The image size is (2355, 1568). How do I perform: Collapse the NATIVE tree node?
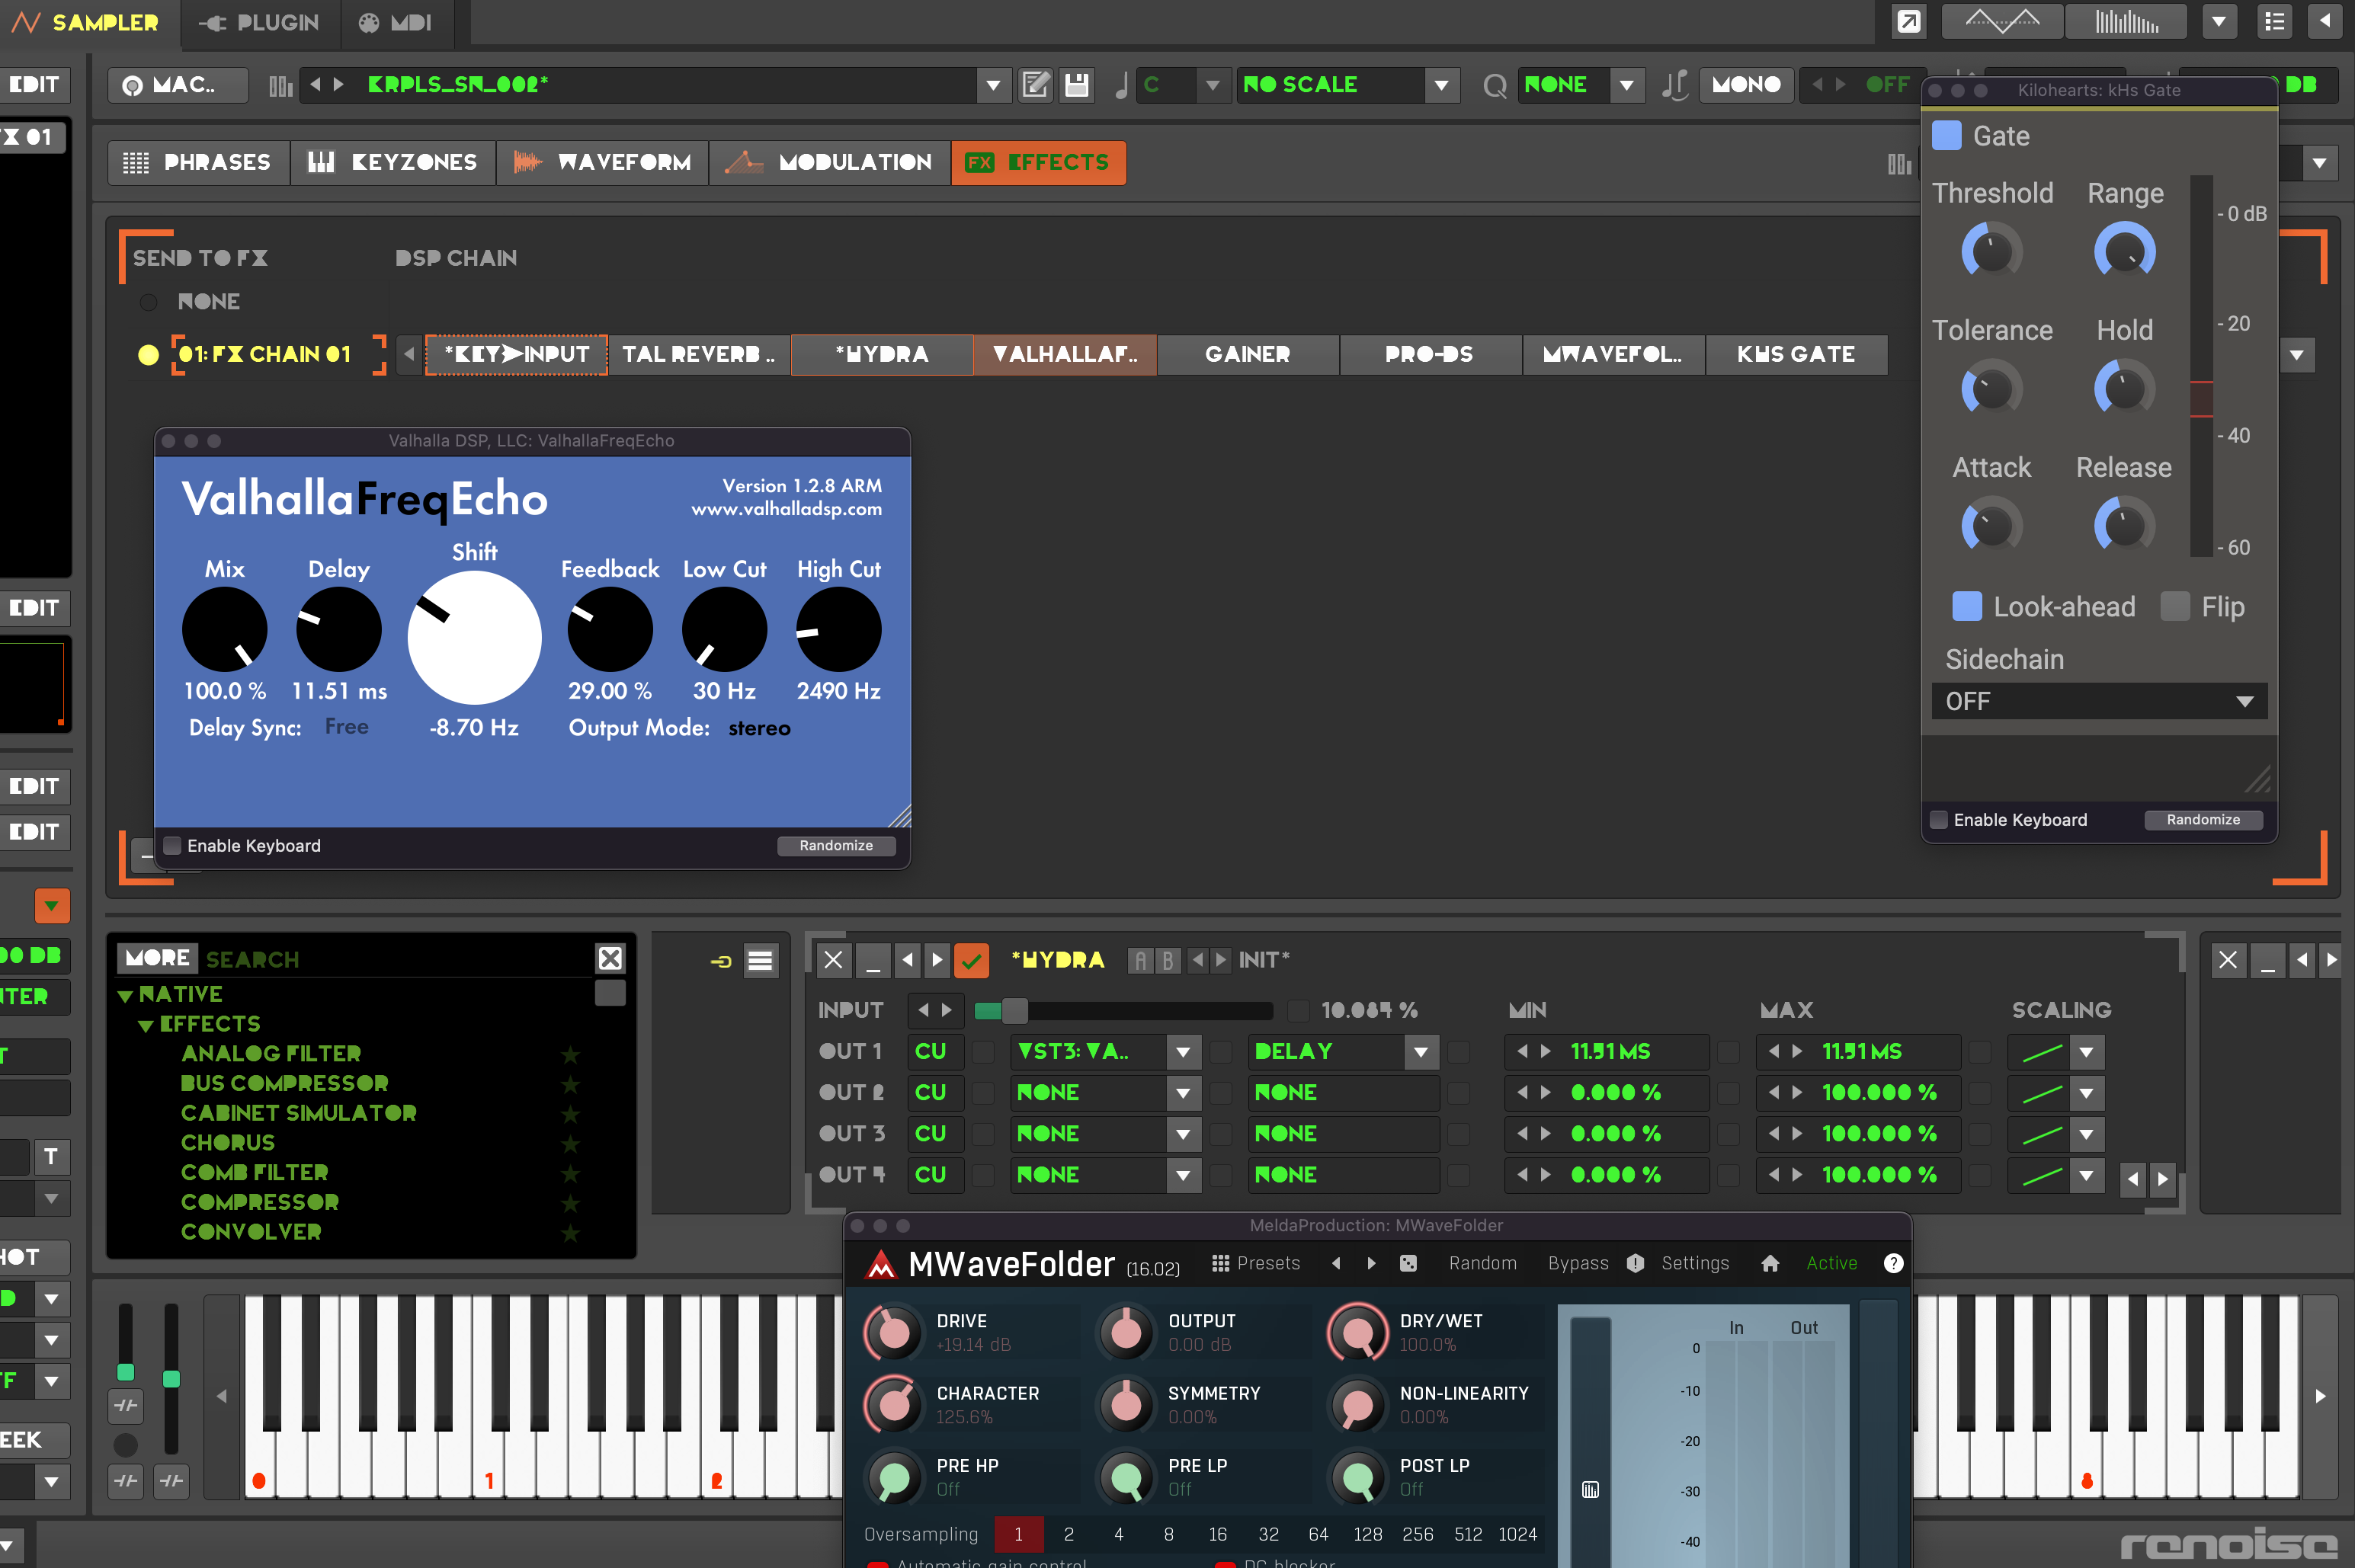[125, 996]
